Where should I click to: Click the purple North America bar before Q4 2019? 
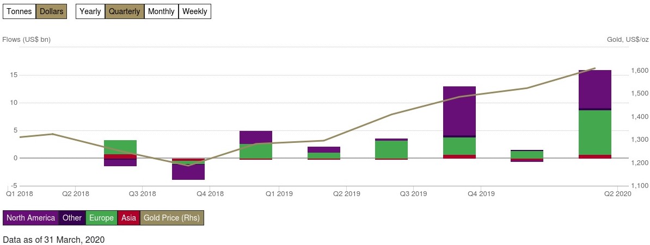[x=459, y=110]
